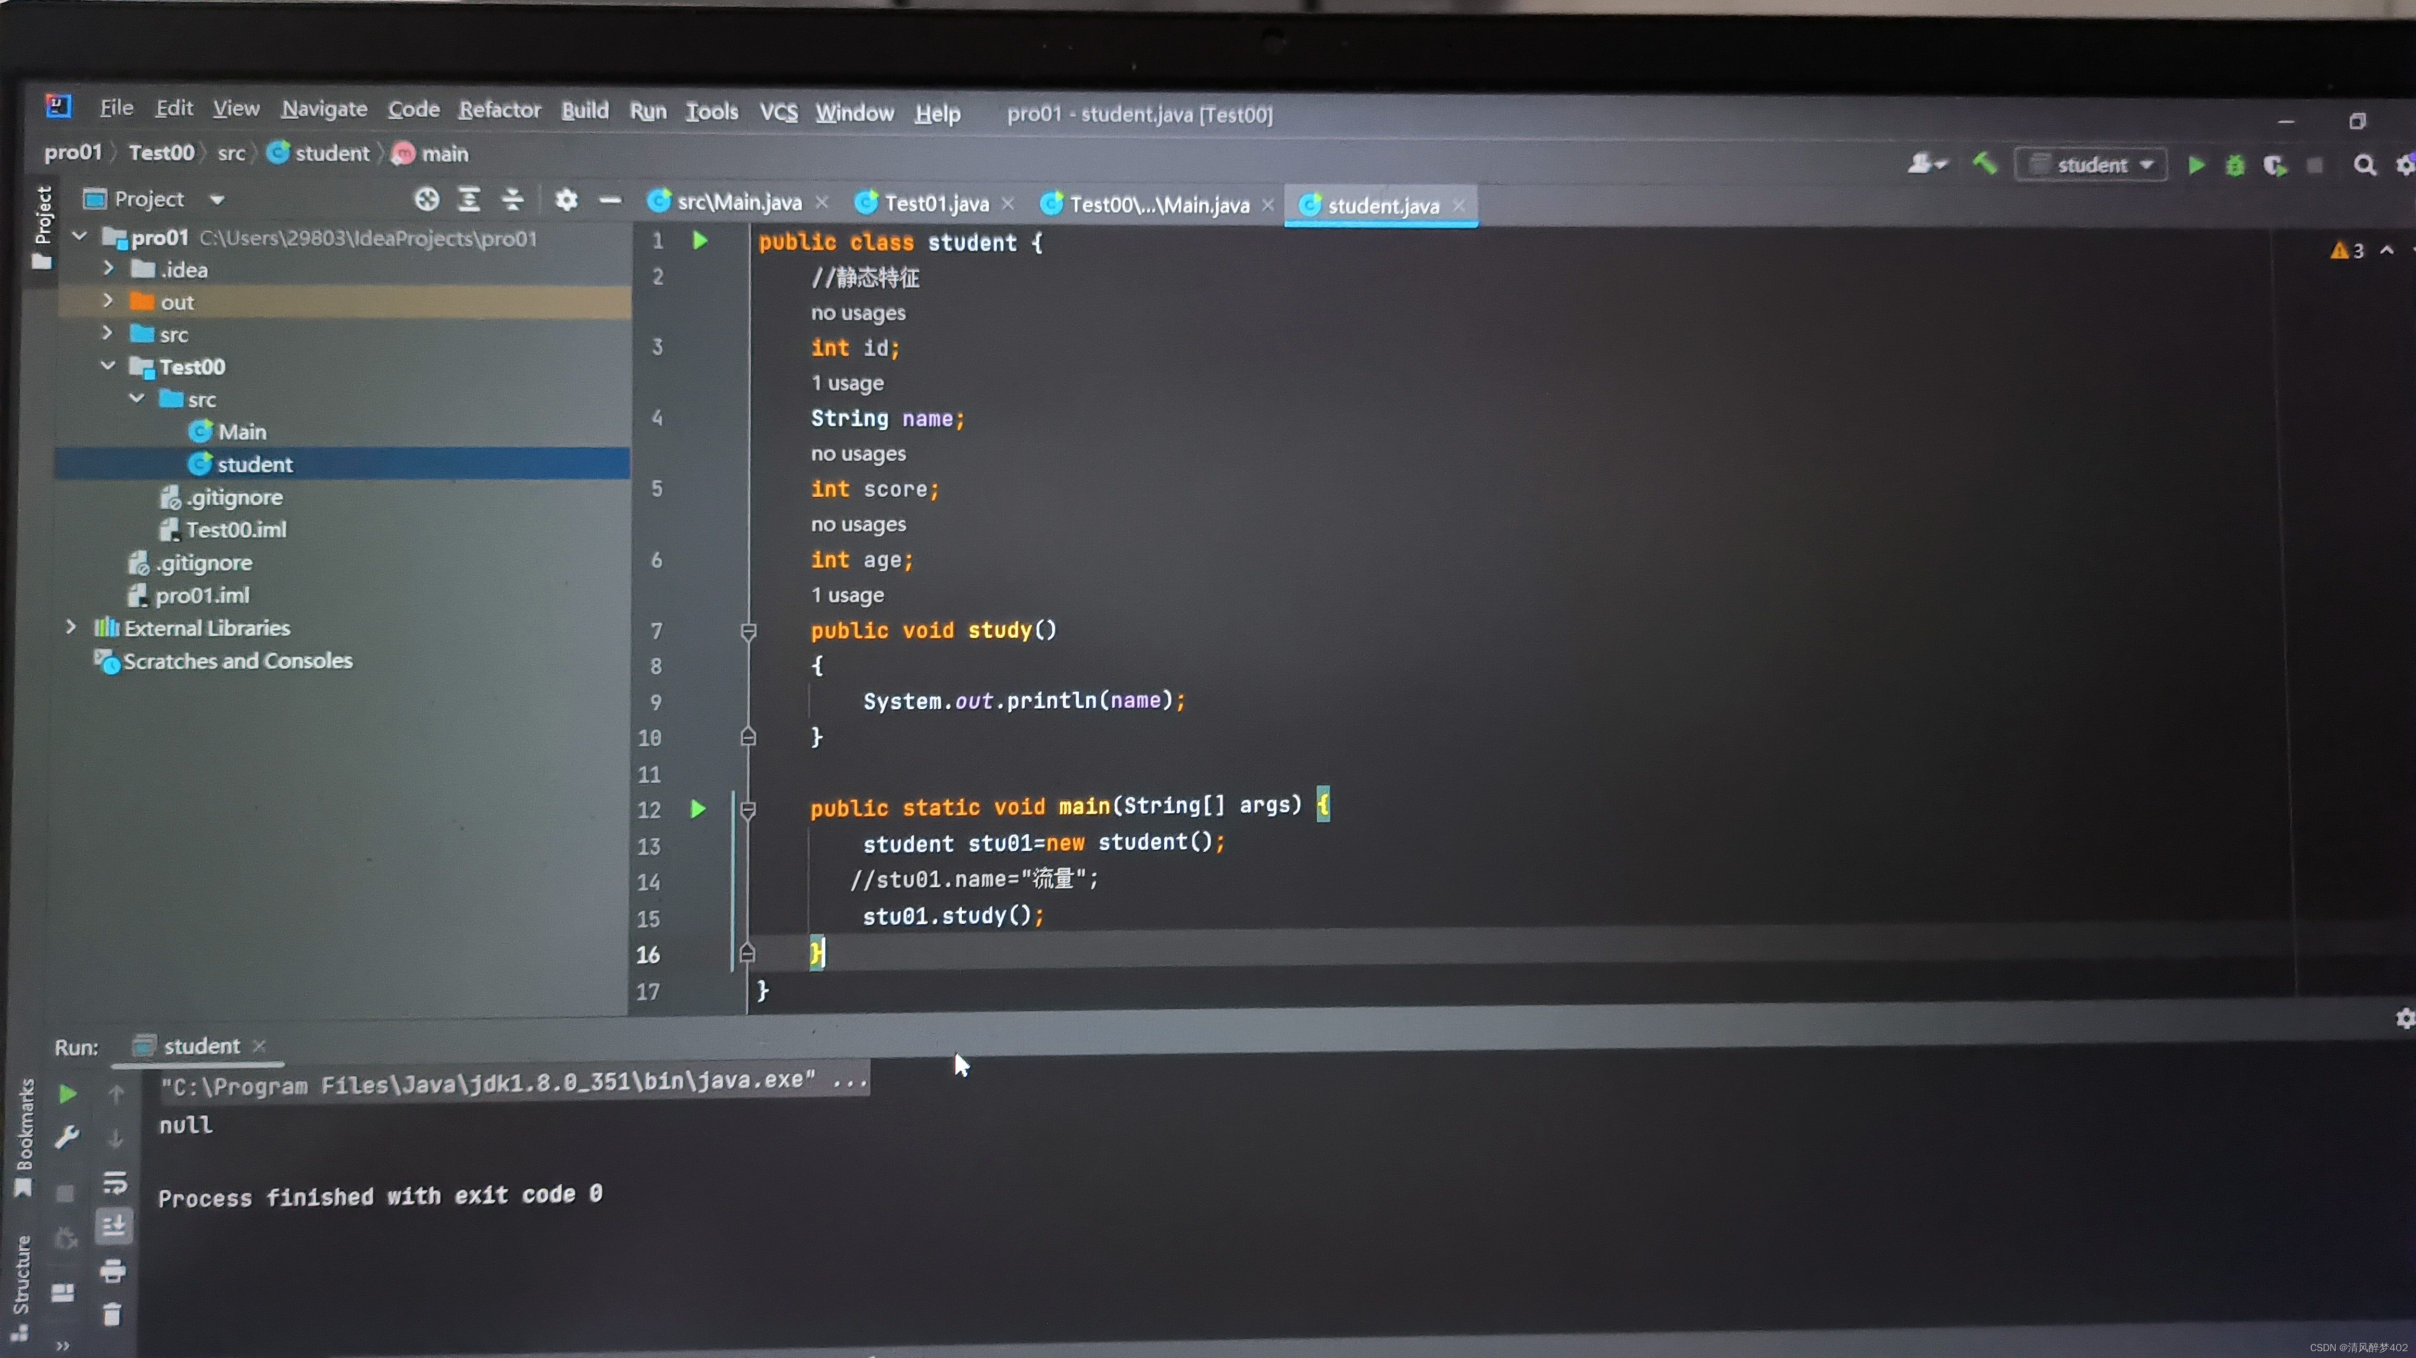Collapse the Test00 module

108,366
